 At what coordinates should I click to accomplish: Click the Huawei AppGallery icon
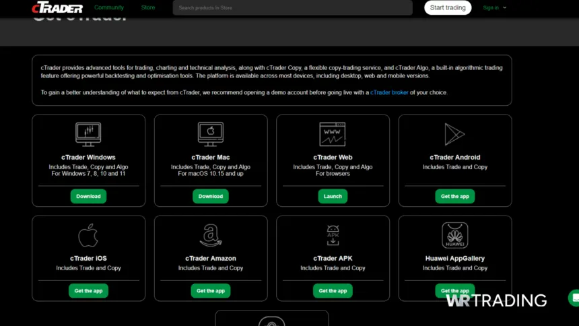pos(454,236)
